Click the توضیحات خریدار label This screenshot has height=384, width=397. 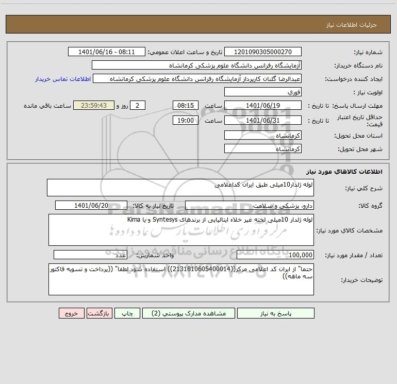[x=361, y=280]
